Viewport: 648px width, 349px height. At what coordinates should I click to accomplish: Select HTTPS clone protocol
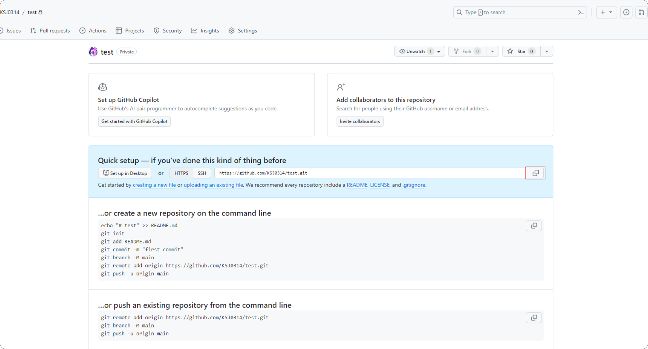[x=181, y=173]
